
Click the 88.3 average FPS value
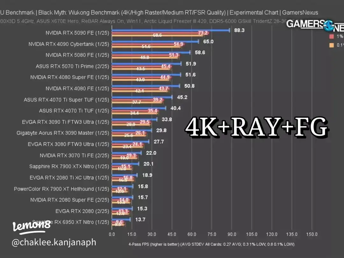pos(239,30)
